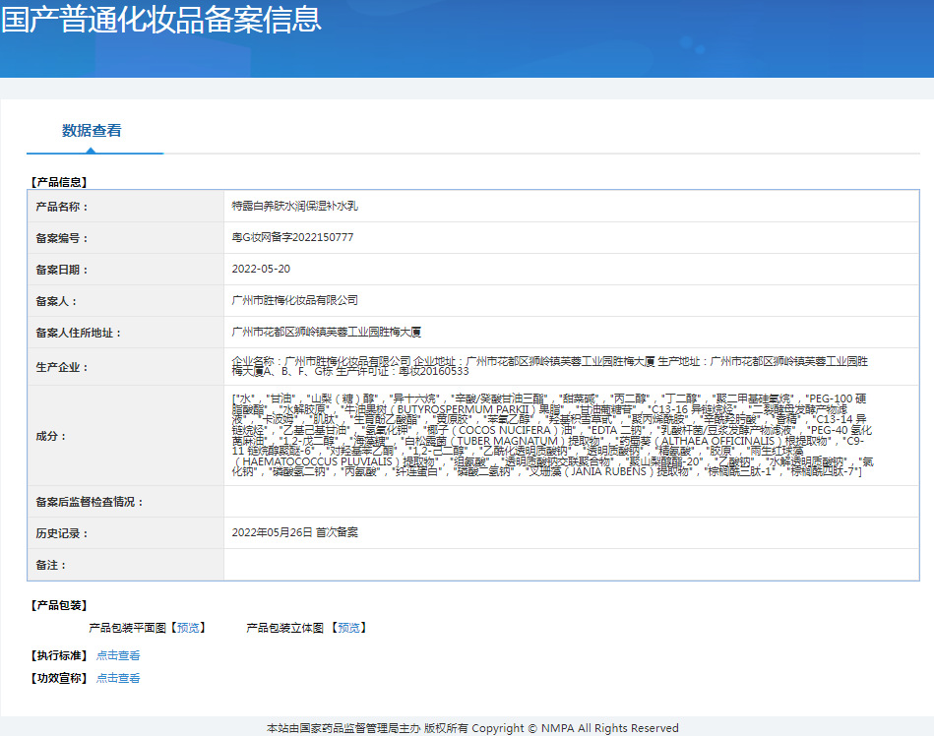This screenshot has height=736, width=934.
Task: Select filing date 2022-05-20
Action: tap(261, 270)
